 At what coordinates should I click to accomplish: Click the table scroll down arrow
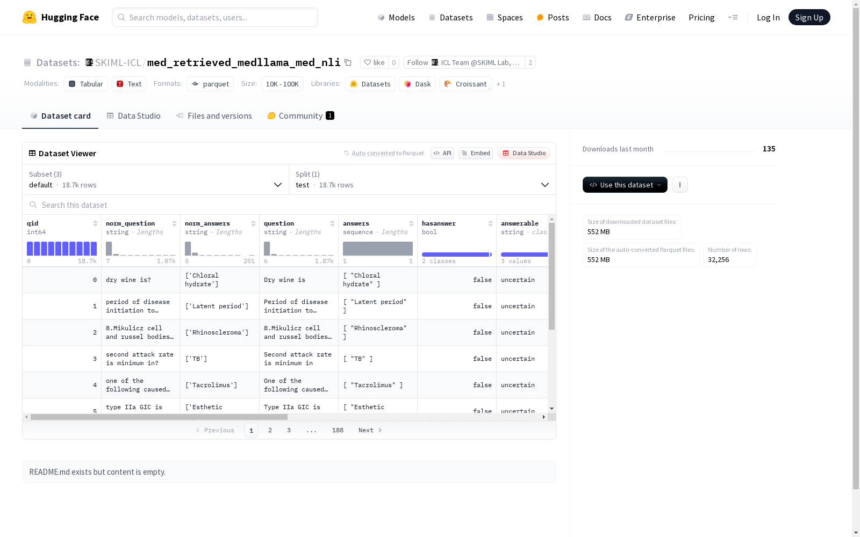pyautogui.click(x=551, y=409)
